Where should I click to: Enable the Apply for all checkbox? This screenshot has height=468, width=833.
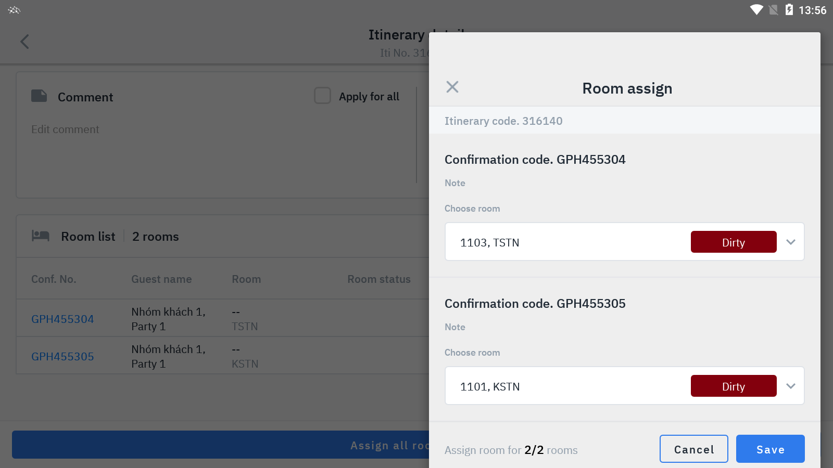322,96
